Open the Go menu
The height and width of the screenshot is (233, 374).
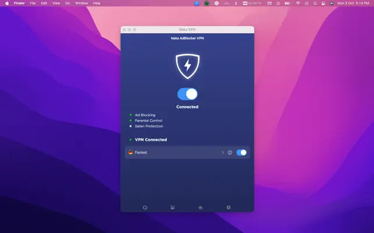coord(67,3)
